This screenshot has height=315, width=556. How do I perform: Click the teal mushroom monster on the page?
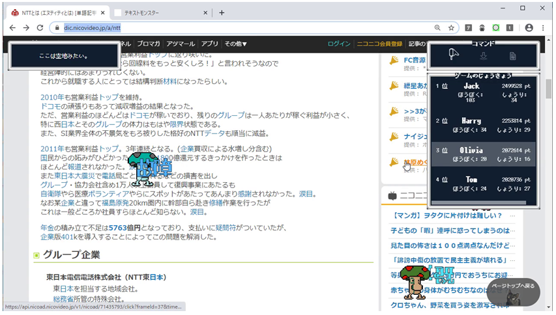143,169
